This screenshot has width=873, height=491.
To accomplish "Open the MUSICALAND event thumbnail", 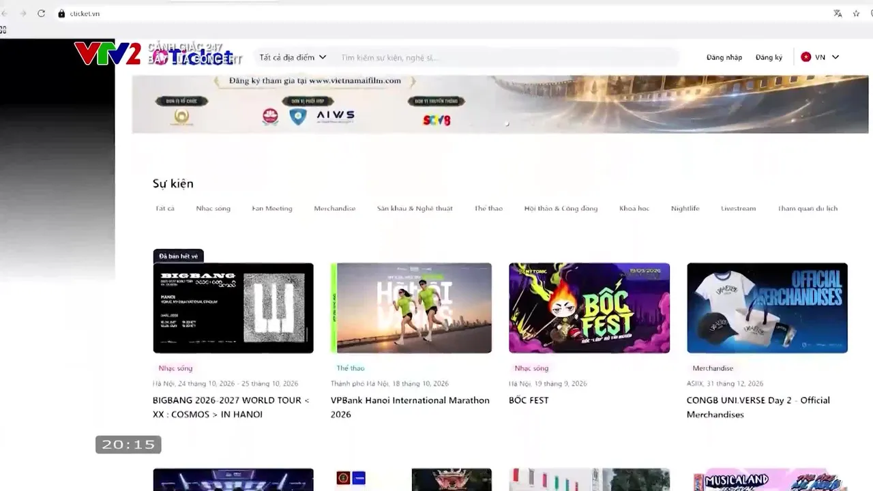I will (x=767, y=479).
